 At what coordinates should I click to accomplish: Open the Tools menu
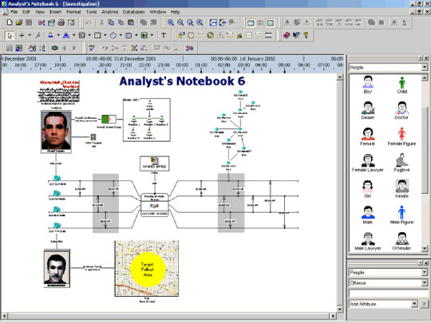coord(91,12)
